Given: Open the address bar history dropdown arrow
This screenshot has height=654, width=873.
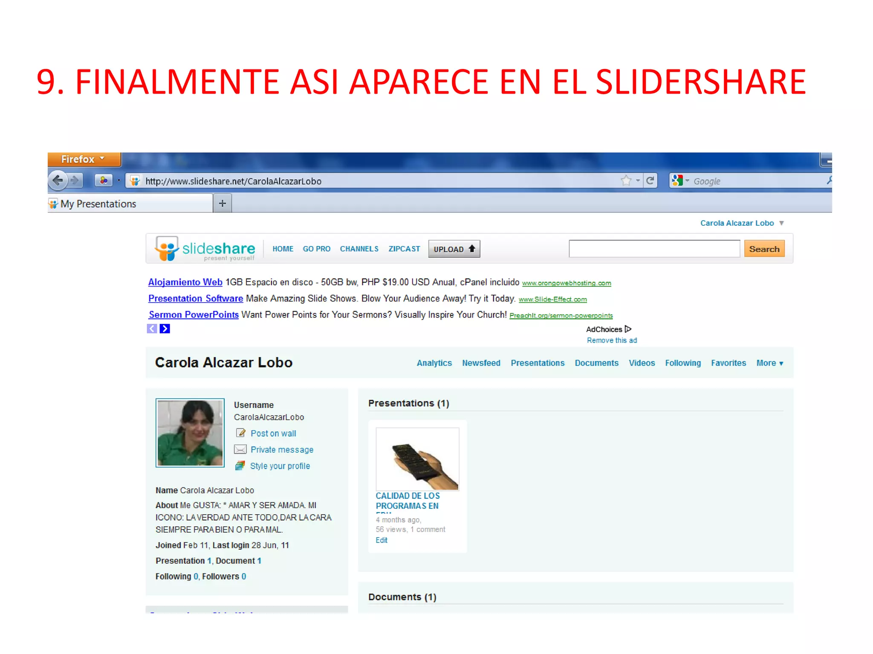Looking at the screenshot, I should coord(638,181).
